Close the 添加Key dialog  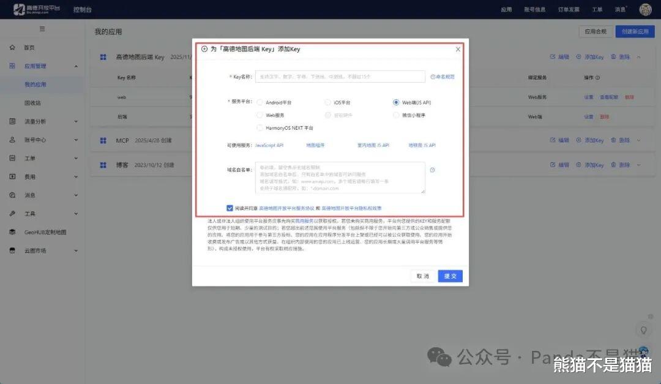point(458,50)
